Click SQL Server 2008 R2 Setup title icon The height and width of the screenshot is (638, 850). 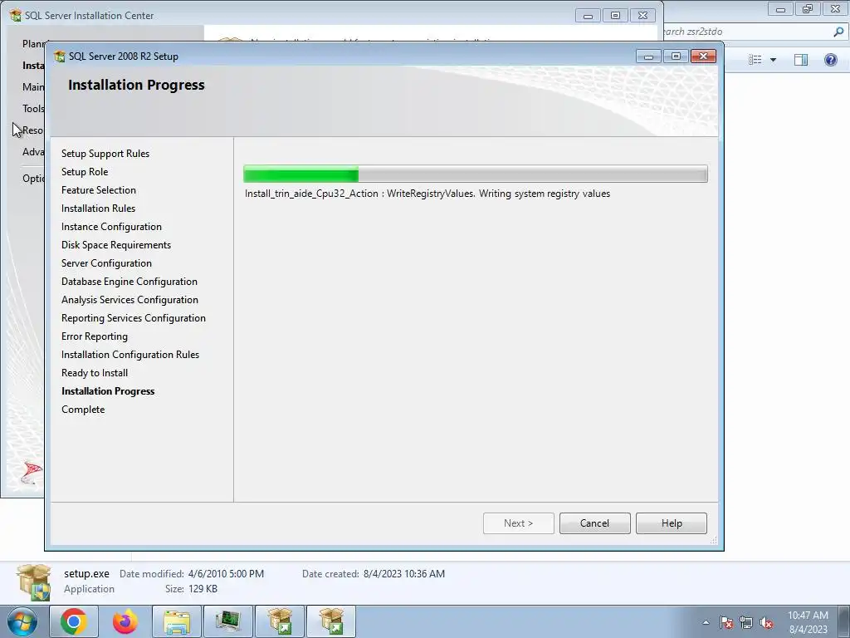(x=59, y=56)
